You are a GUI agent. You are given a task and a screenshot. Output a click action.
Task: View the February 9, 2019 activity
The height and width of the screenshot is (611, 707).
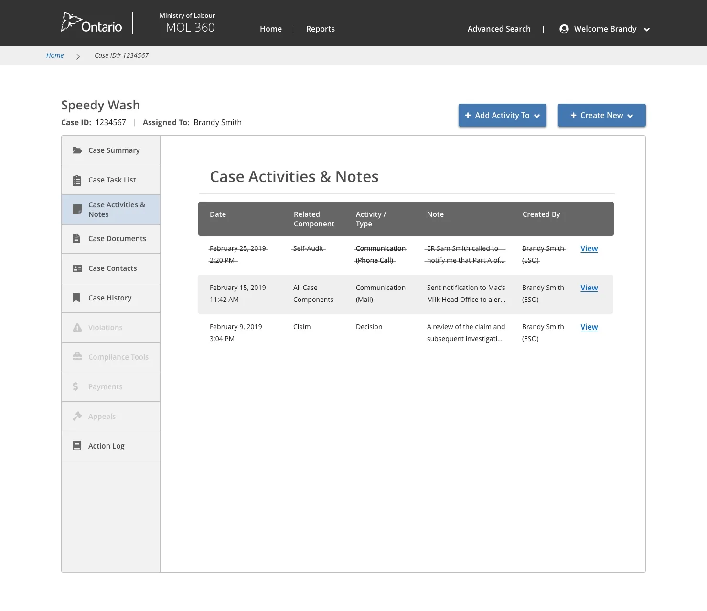589,327
